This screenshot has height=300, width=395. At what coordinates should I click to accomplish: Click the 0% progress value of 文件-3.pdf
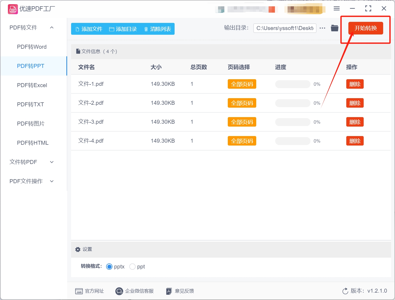tap(317, 122)
